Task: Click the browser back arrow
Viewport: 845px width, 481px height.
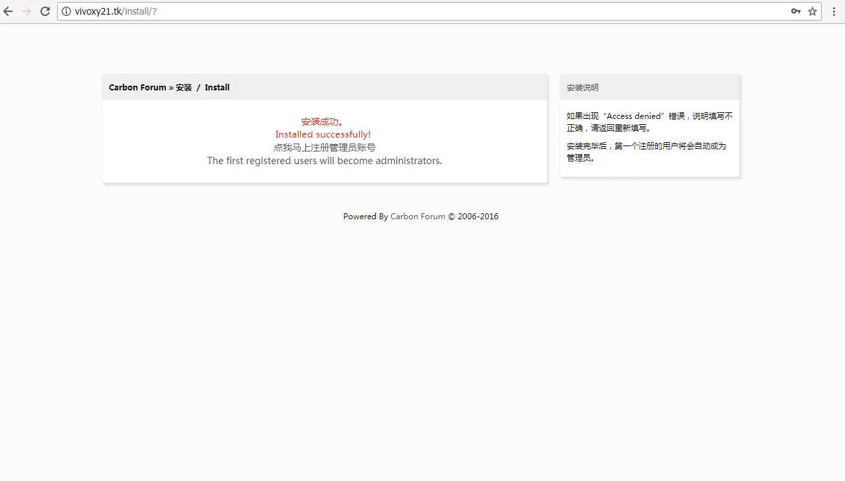Action: pos(9,11)
